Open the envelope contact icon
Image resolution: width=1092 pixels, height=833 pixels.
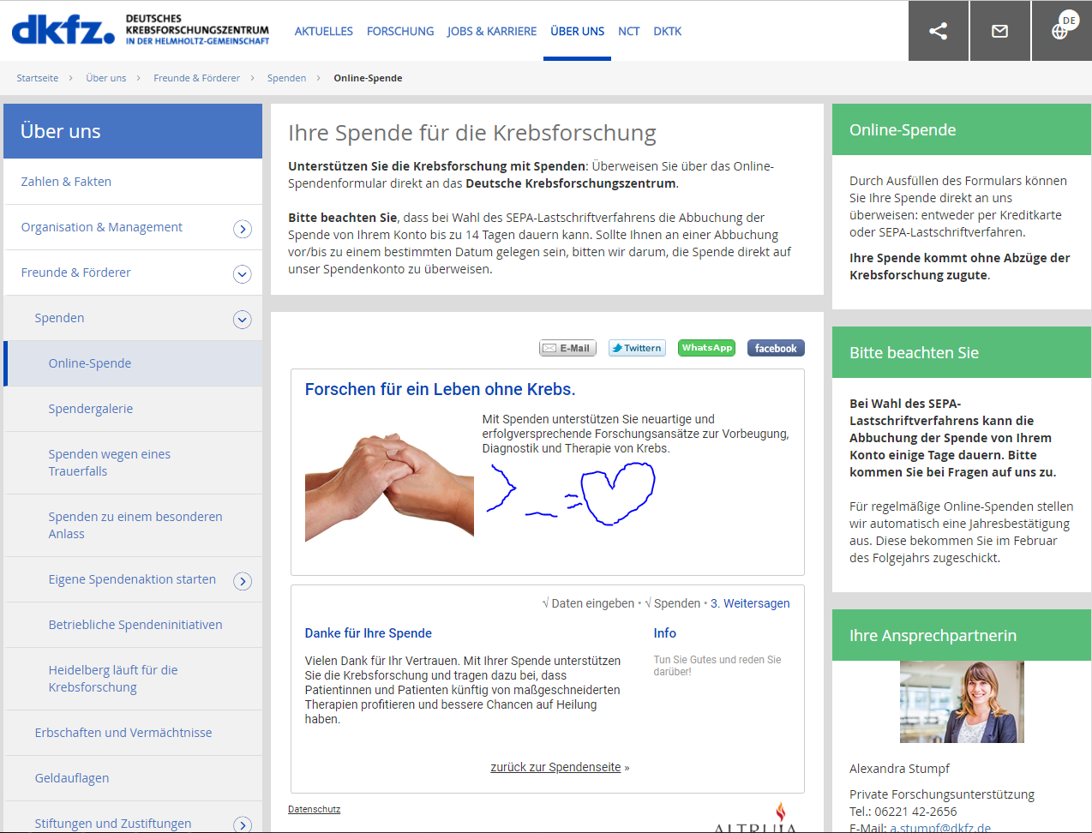tap(1000, 31)
